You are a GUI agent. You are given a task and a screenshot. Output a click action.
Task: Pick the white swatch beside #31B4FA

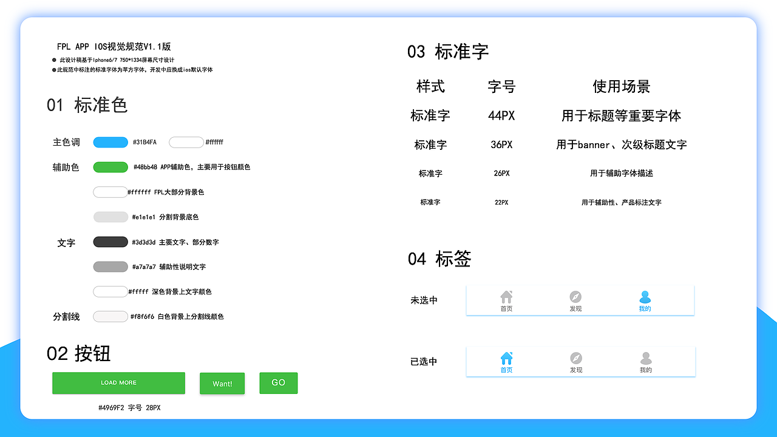[x=186, y=142]
